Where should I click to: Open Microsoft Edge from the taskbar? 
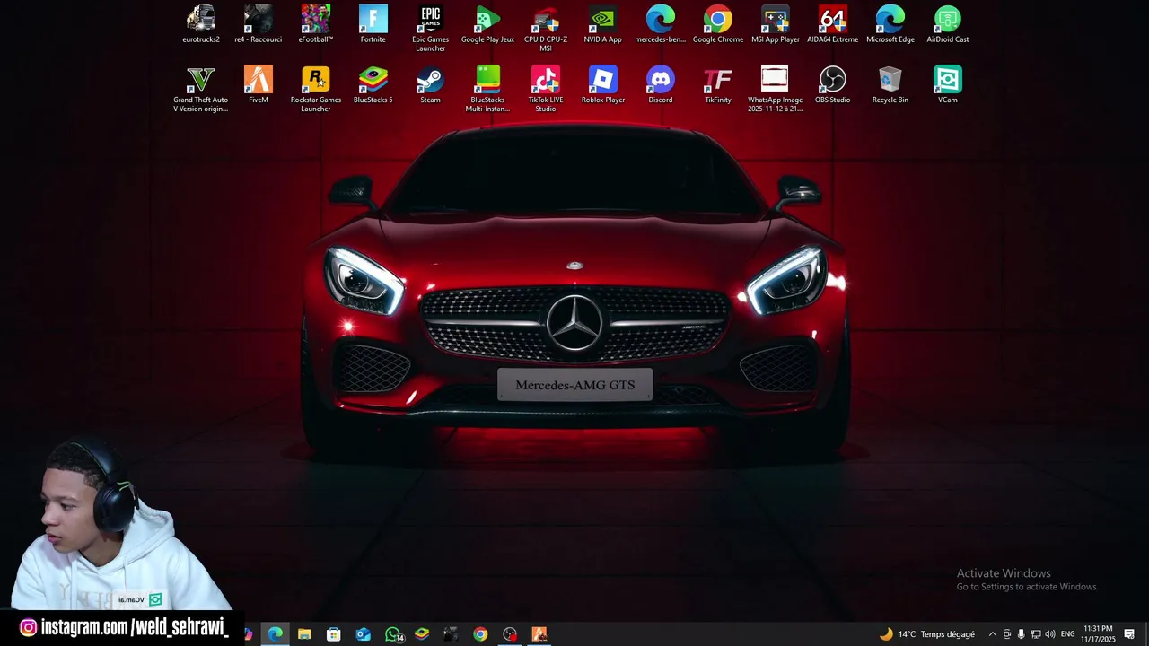pyautogui.click(x=276, y=634)
